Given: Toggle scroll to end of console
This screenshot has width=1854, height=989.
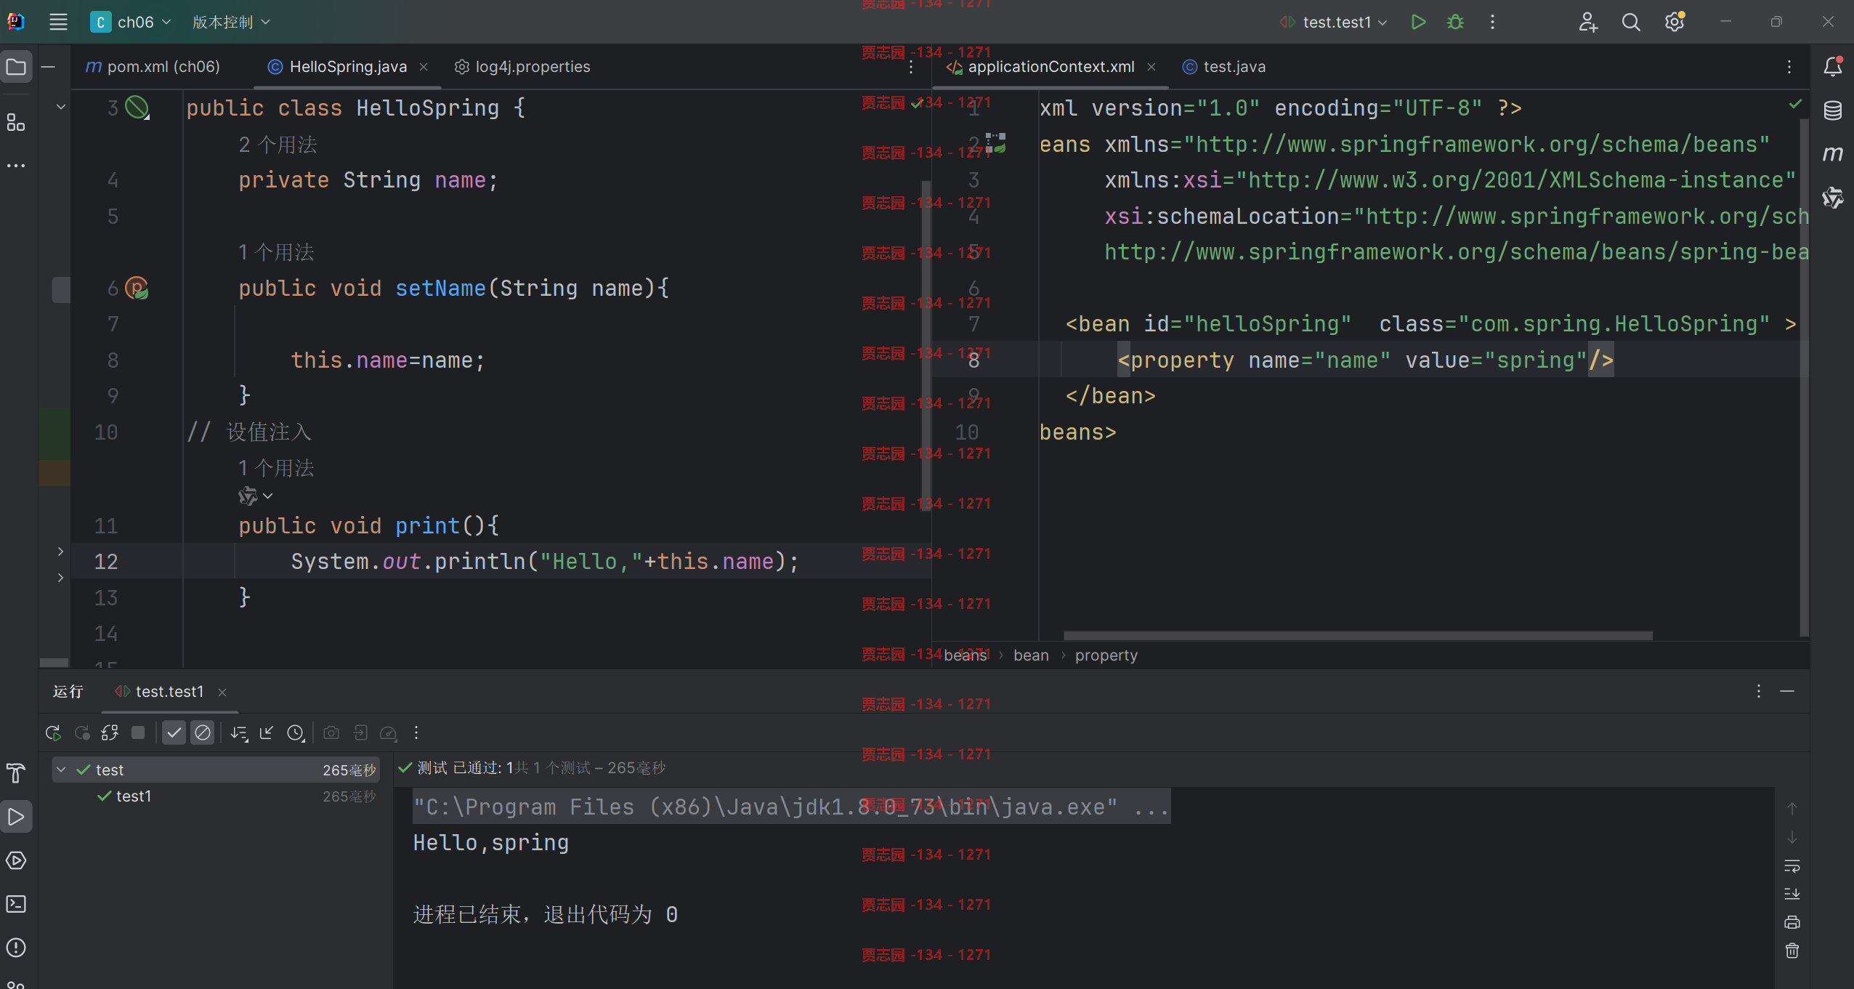Looking at the screenshot, I should tap(1792, 894).
